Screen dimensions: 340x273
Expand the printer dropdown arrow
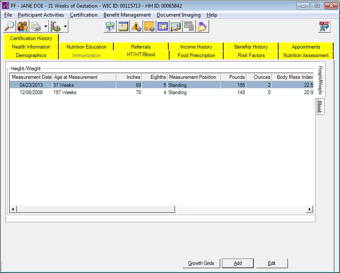click(46, 26)
